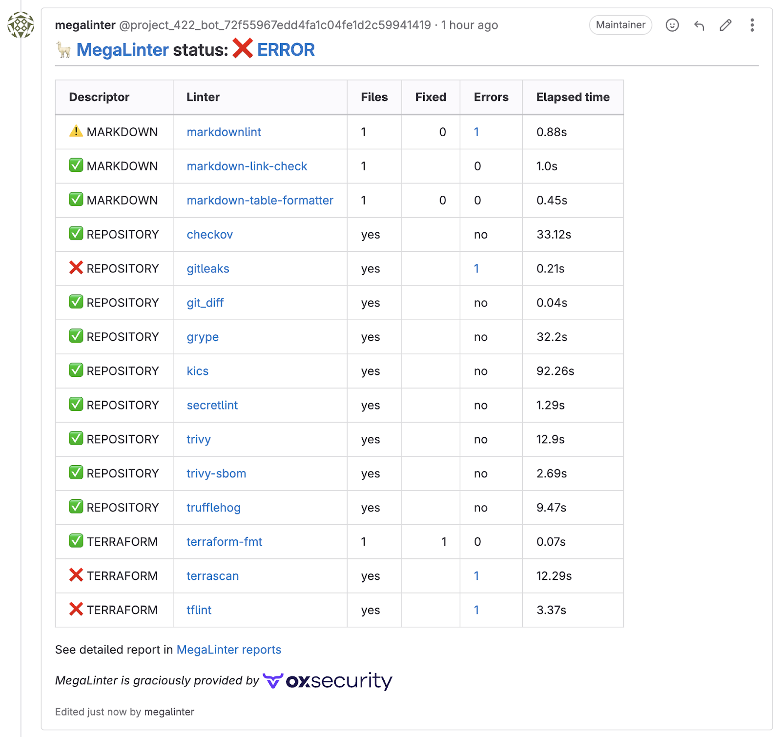Click the Files column header

(374, 97)
